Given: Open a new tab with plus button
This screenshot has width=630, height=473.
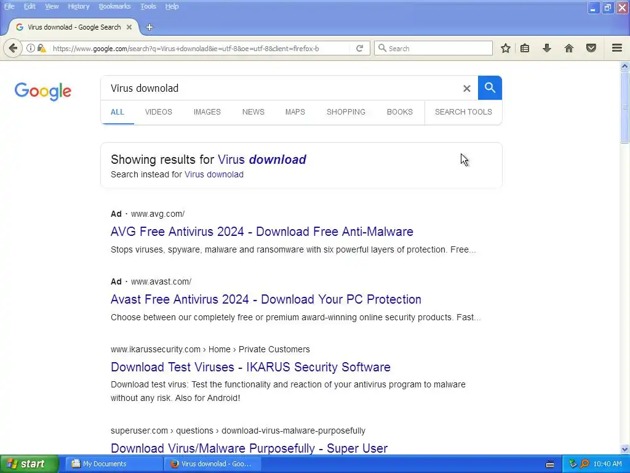Looking at the screenshot, I should (x=150, y=27).
